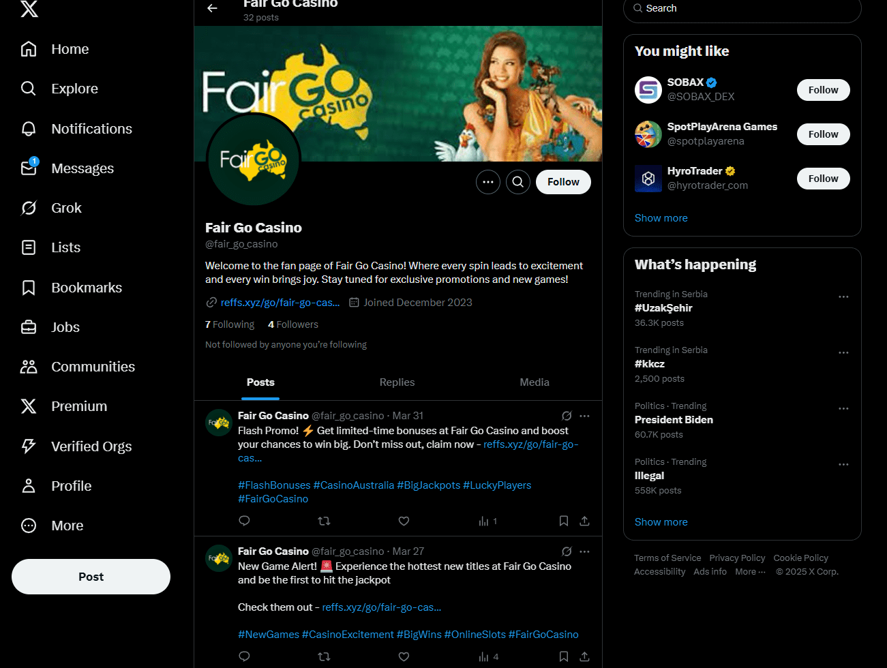
Task: Click the X logo icon
Action: pyautogui.click(x=29, y=8)
